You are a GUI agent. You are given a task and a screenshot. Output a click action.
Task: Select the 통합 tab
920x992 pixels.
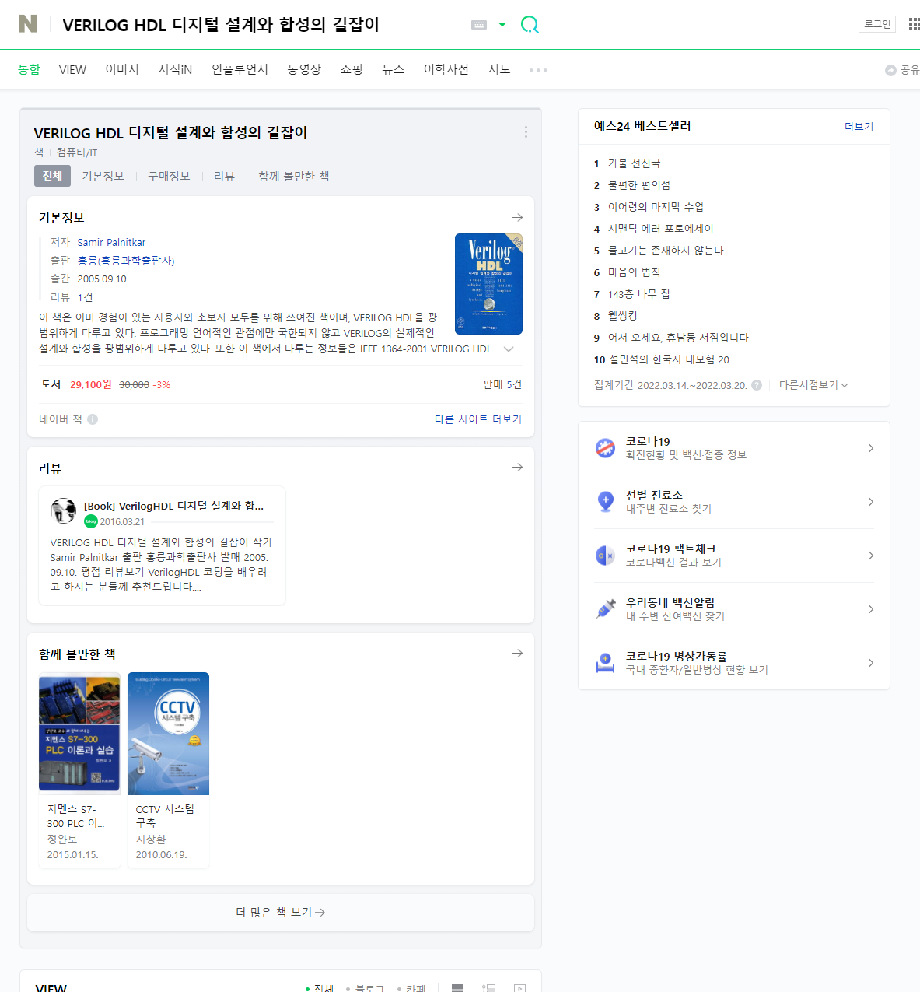coord(29,69)
